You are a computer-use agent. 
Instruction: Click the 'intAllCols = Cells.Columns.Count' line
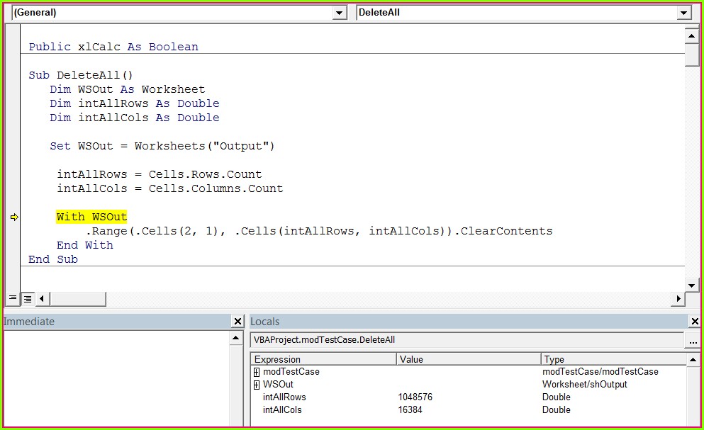(x=169, y=188)
